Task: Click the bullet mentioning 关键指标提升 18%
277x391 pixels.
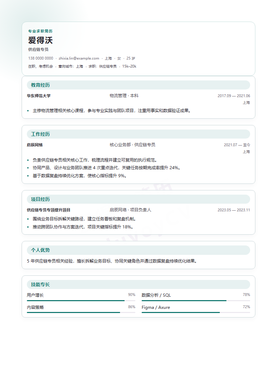Action: coord(83,227)
